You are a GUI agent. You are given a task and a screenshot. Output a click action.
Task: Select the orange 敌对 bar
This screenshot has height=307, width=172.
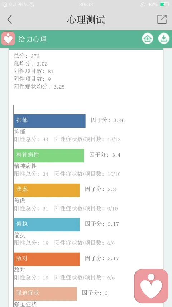coord(47,259)
